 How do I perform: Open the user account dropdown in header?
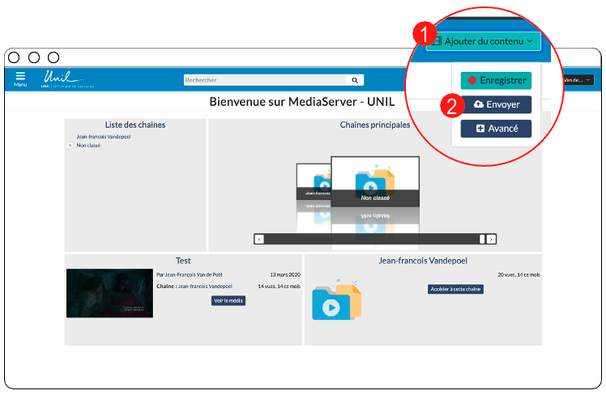point(578,80)
